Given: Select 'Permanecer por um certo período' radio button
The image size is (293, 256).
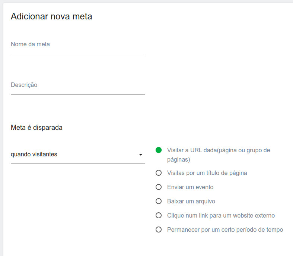Looking at the screenshot, I should [159, 230].
